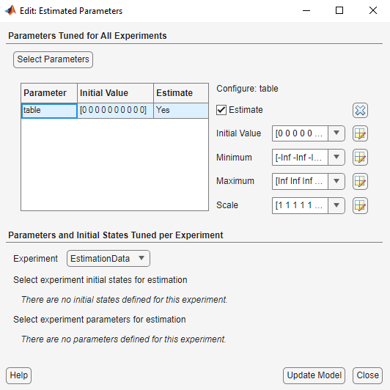Screen dimensions: 390x390
Task: Expand the Scale dropdown arrow
Action: coord(336,205)
